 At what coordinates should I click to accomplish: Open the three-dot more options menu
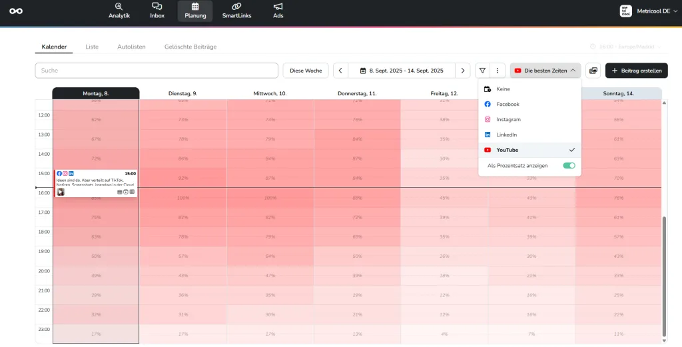(x=497, y=71)
